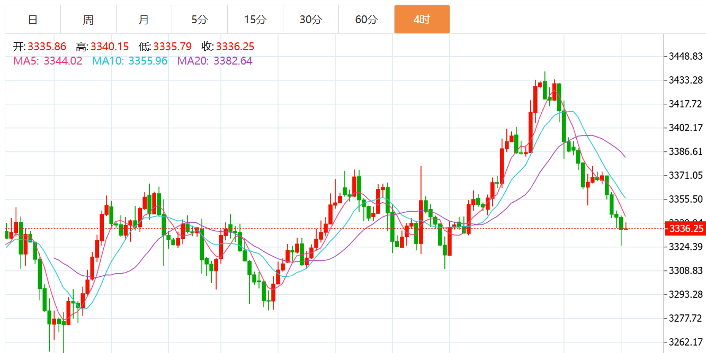Switch to the 5分 timeframe

pyautogui.click(x=200, y=20)
